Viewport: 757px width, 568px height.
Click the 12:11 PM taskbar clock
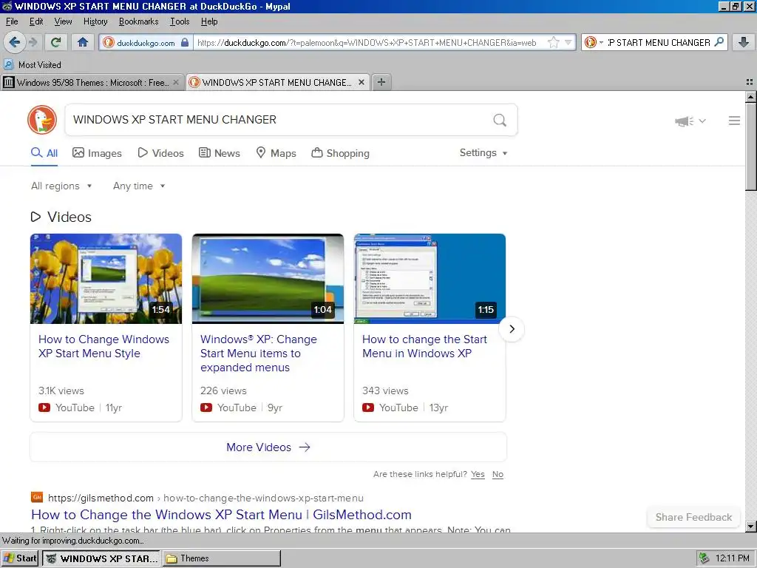733,558
